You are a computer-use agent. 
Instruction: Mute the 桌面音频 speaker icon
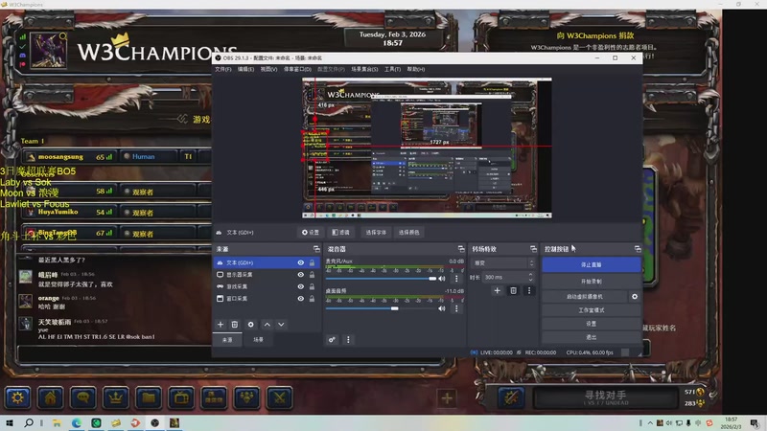click(442, 308)
